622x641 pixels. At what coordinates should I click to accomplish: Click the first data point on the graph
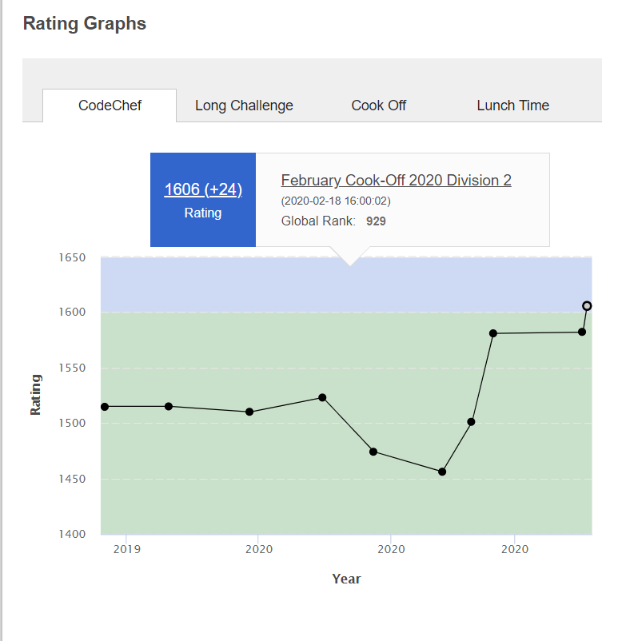105,407
